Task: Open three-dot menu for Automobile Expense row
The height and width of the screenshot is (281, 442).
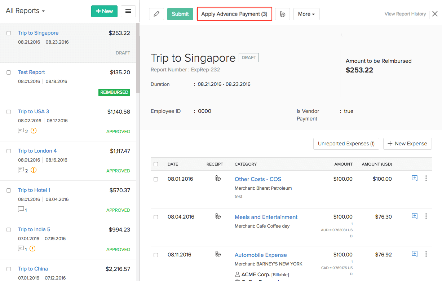Action: 426,254
